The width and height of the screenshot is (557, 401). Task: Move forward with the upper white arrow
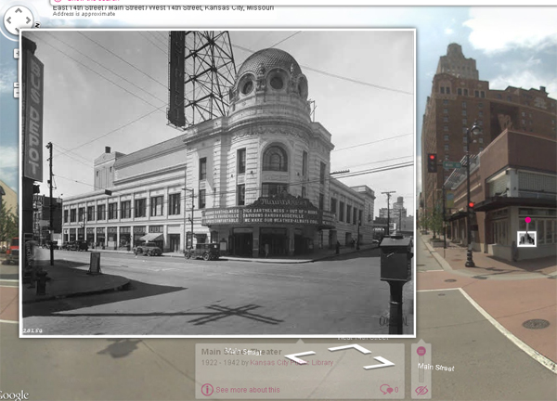[350, 348]
